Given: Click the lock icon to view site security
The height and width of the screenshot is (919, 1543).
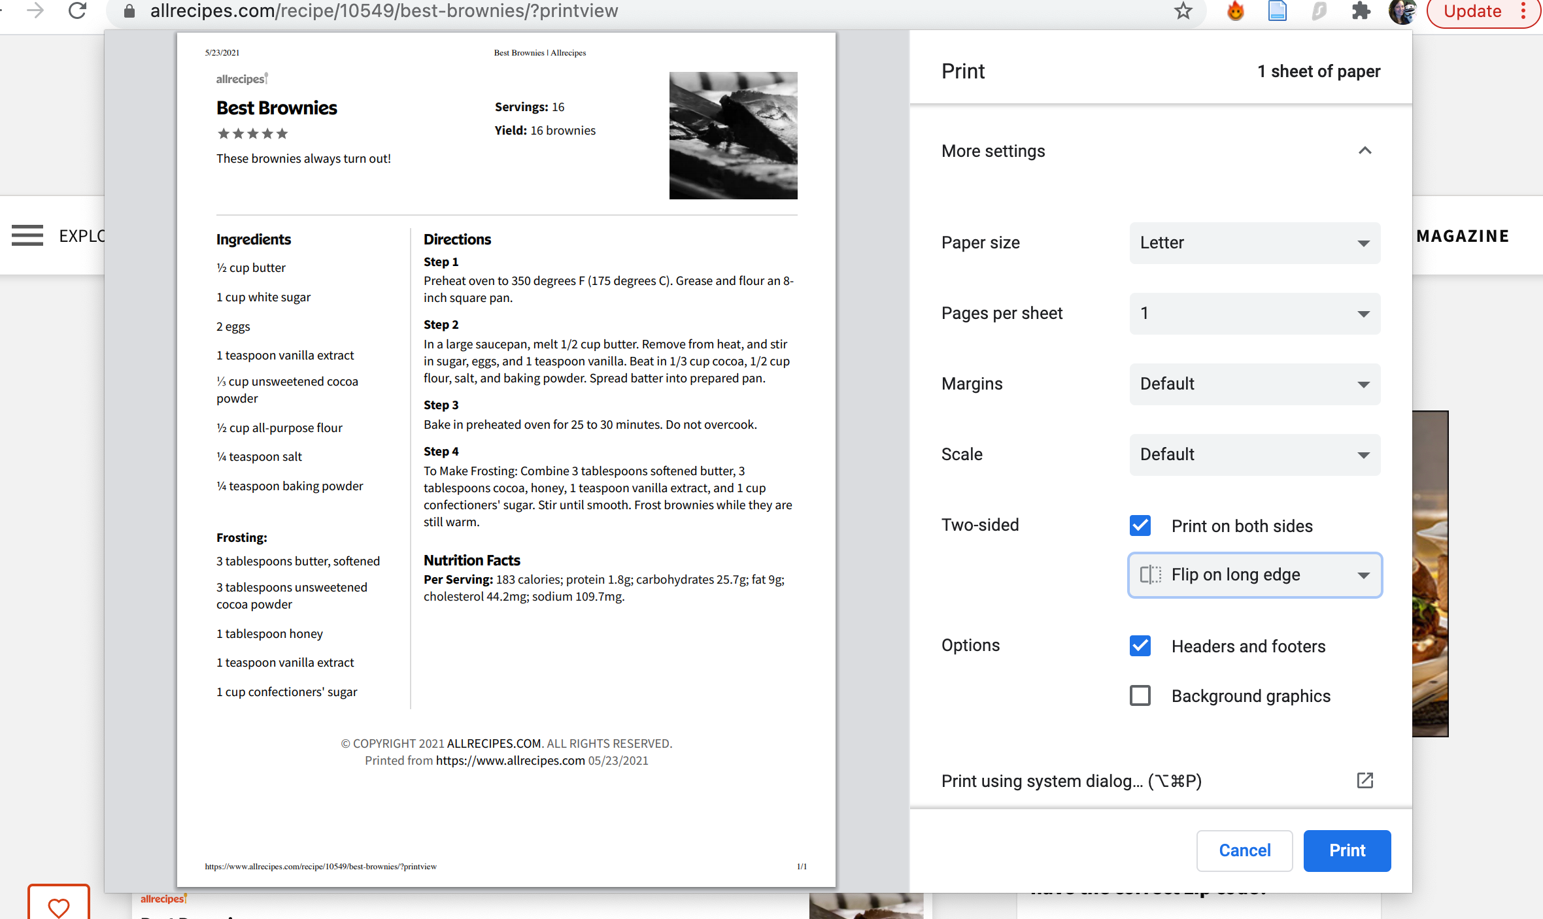Looking at the screenshot, I should [129, 11].
